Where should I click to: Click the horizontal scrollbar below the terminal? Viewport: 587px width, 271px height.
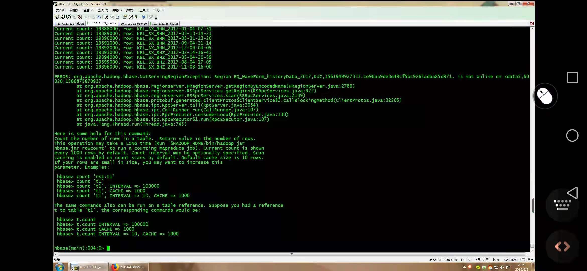291,254
